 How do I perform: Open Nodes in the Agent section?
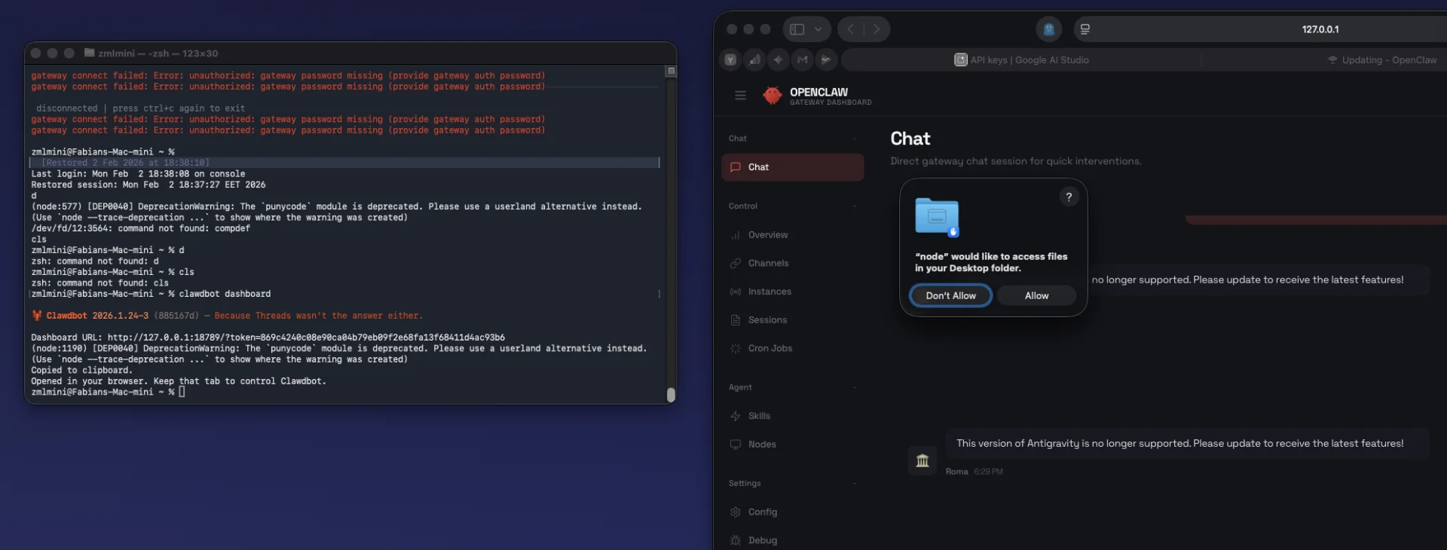[792, 445]
